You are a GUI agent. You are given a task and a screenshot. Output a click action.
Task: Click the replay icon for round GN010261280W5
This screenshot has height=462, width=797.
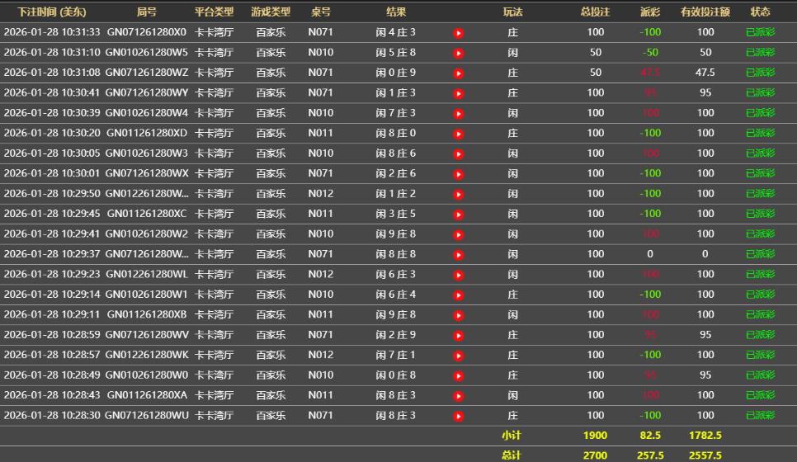pyautogui.click(x=459, y=53)
